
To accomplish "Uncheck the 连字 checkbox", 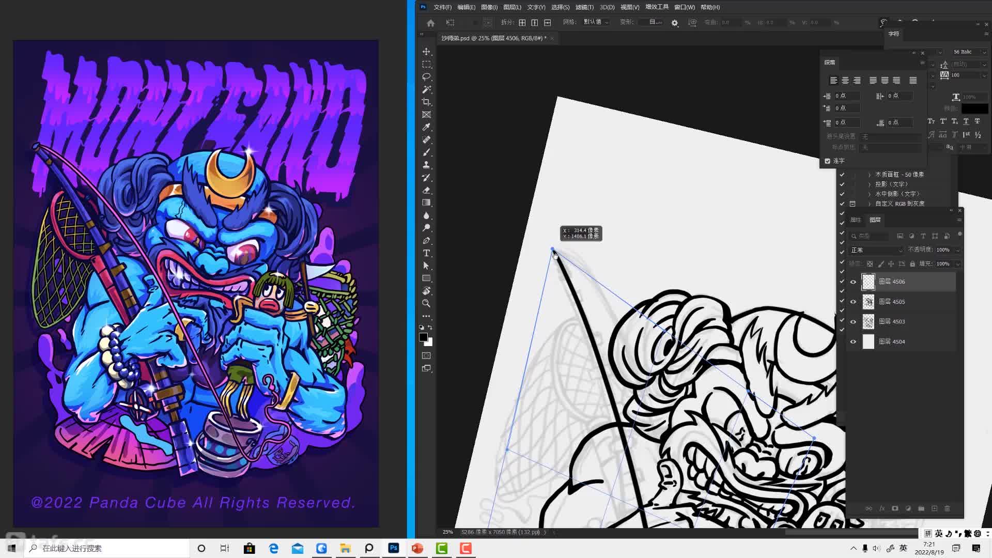I will tap(828, 161).
